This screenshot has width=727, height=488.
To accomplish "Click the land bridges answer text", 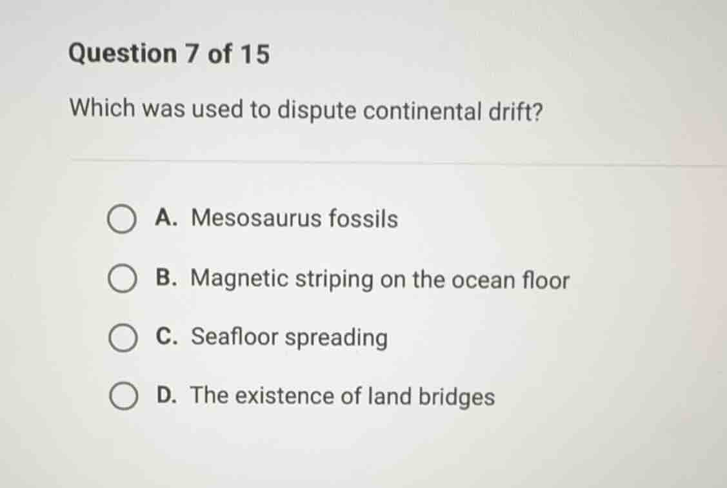I will pyautogui.click(x=342, y=396).
